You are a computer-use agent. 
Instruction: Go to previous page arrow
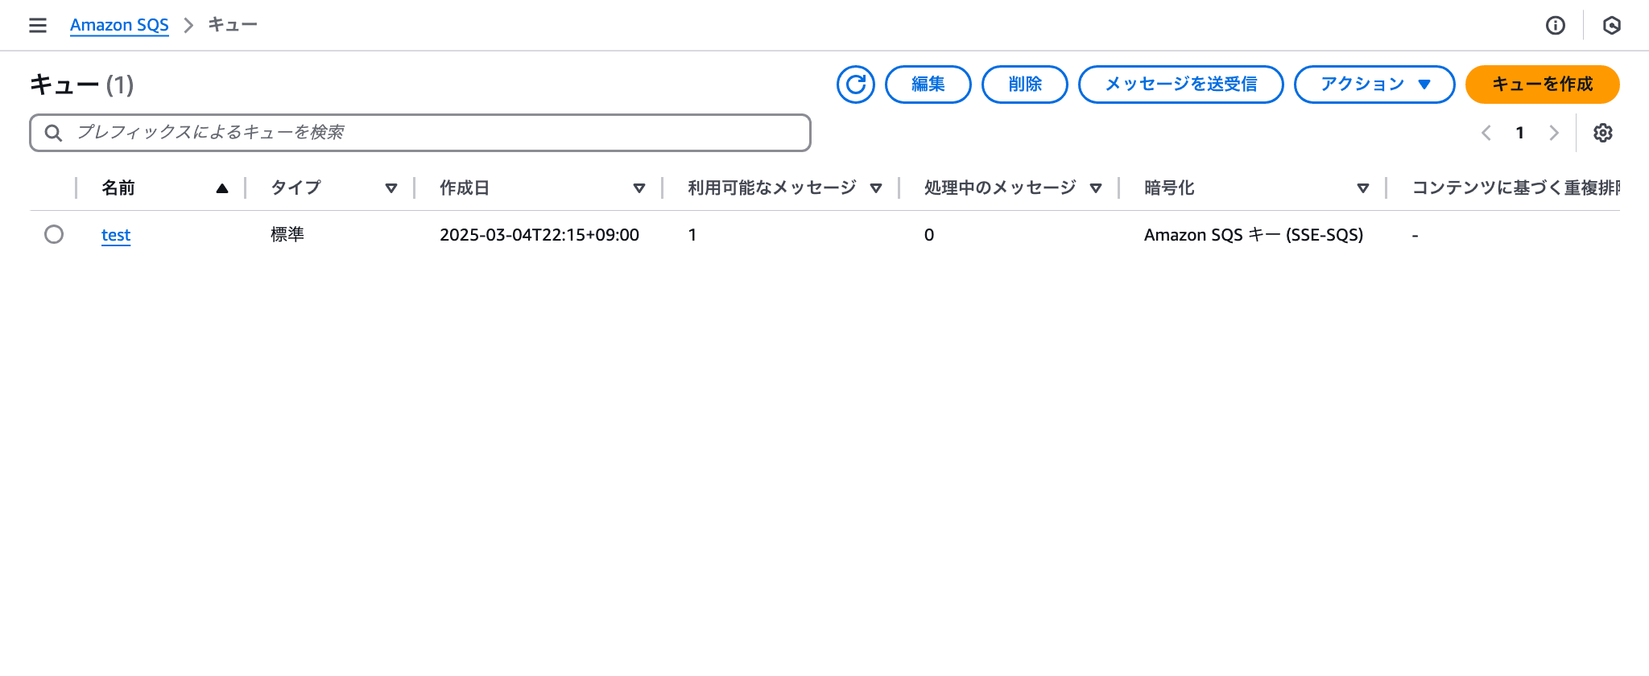coord(1486,133)
